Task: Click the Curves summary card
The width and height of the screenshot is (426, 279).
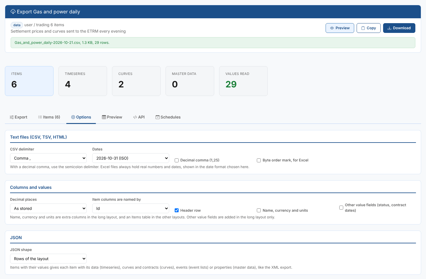Action: [x=136, y=81]
